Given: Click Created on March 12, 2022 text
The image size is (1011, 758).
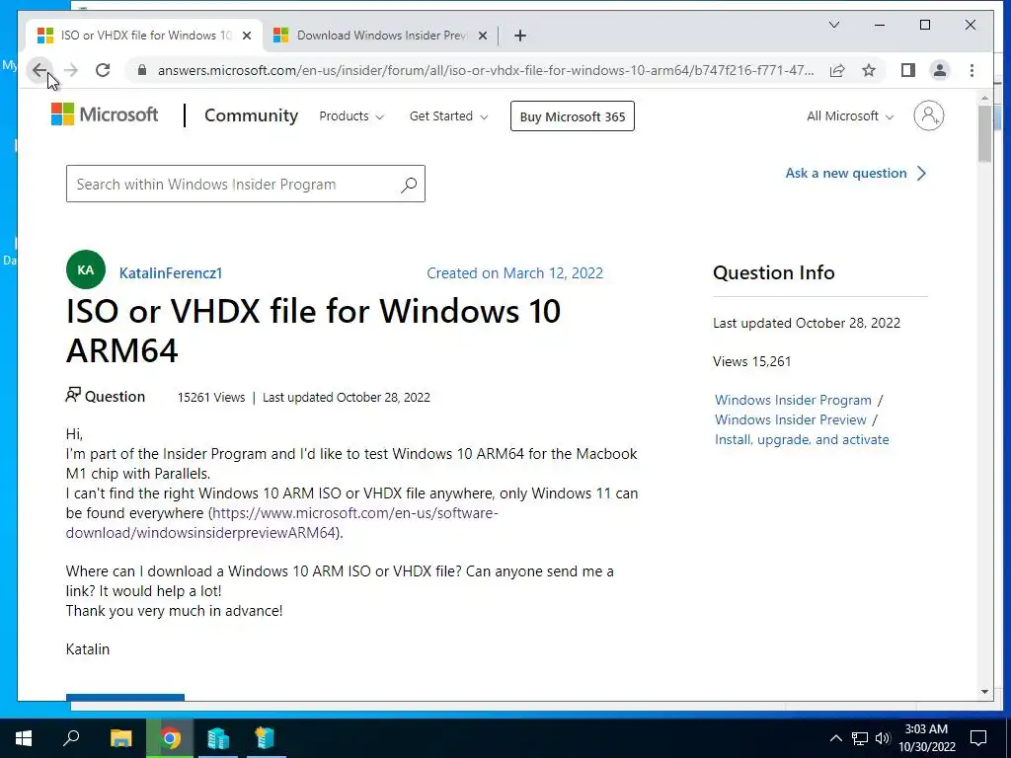Looking at the screenshot, I should pyautogui.click(x=514, y=272).
